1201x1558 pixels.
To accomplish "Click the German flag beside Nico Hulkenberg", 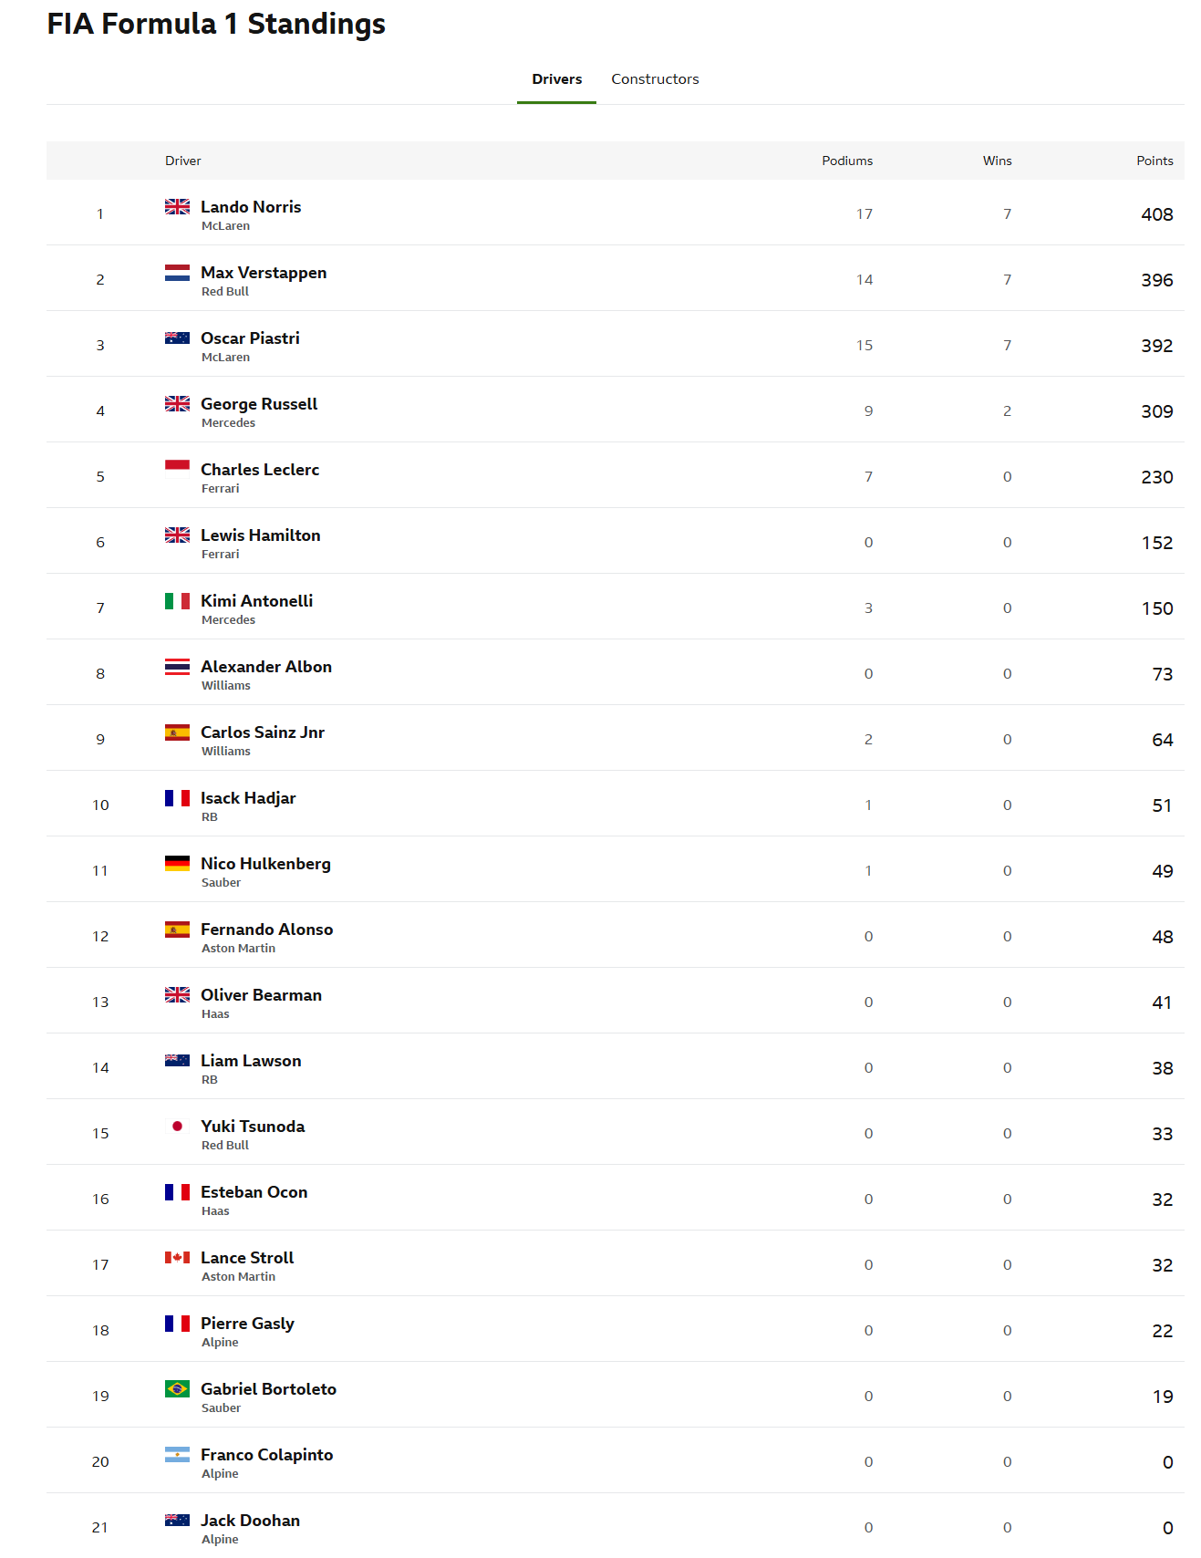I will [177, 864].
